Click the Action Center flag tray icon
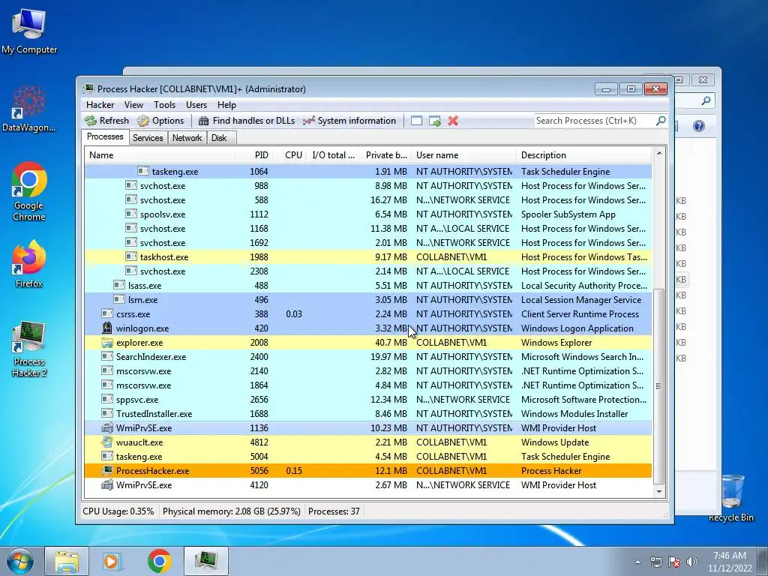Image resolution: width=768 pixels, height=576 pixels. coord(674,562)
